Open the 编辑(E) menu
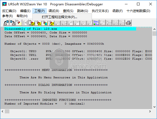Image resolution: width=157 pixels, height=119 pixels. click(25, 11)
